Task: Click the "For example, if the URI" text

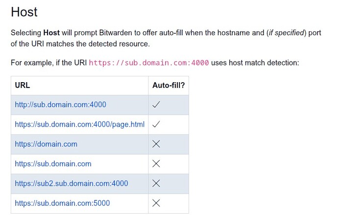Action: click(48, 63)
